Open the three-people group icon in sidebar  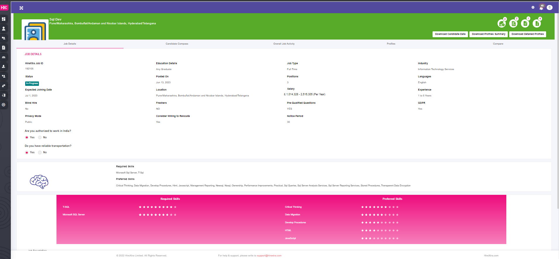pyautogui.click(x=4, y=57)
